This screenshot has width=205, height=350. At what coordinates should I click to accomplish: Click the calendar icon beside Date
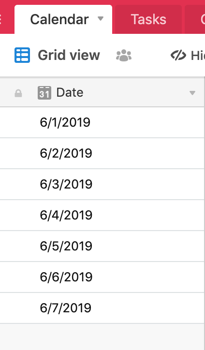pos(44,93)
